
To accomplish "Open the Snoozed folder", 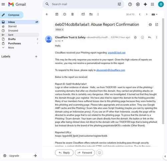I will [20, 31].
